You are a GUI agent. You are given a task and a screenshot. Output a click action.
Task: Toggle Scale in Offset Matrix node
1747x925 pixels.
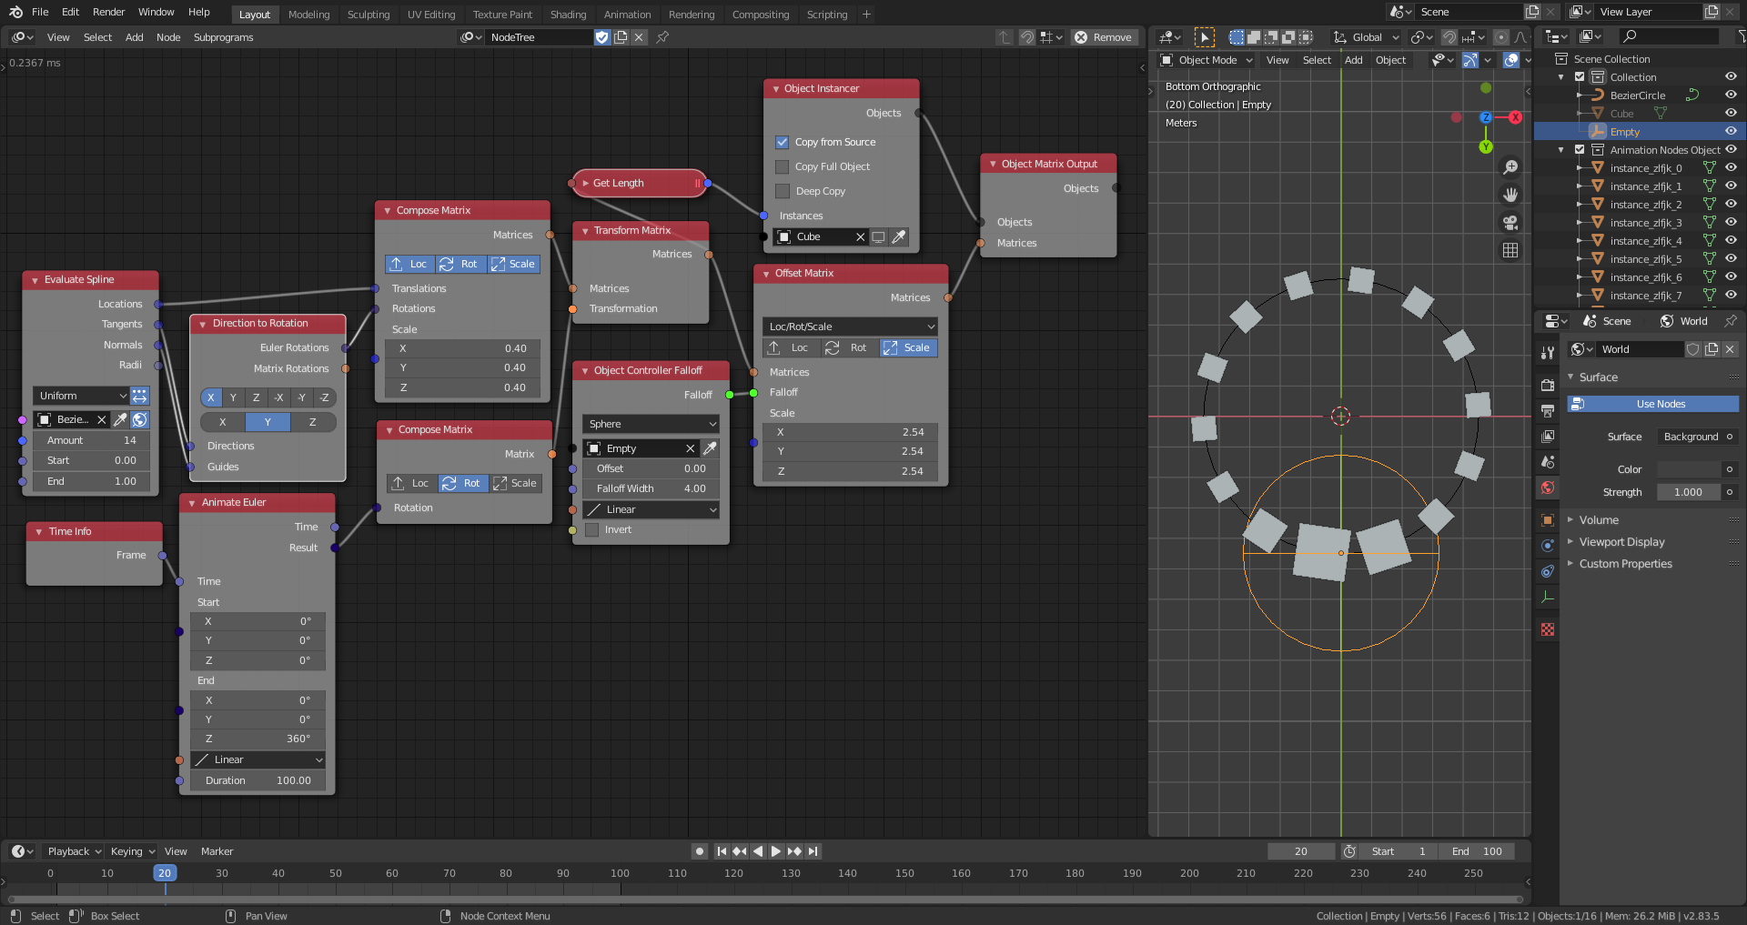(x=909, y=347)
